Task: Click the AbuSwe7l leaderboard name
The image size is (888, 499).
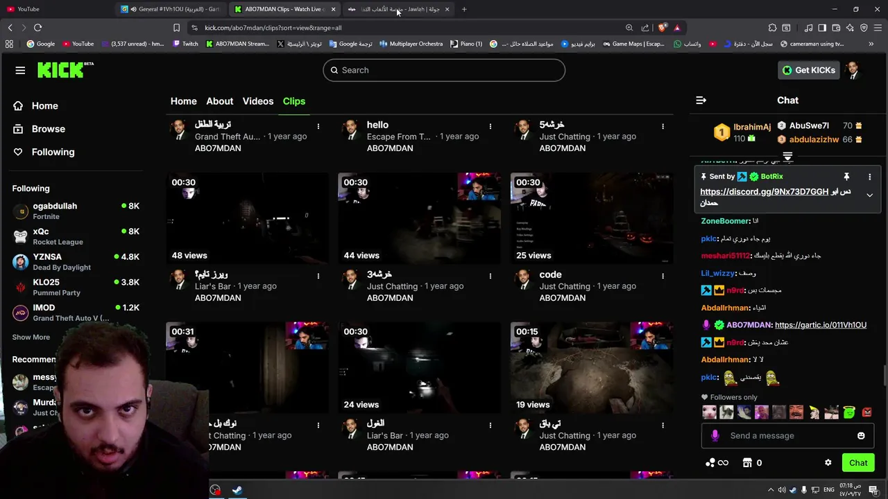Action: point(809,125)
